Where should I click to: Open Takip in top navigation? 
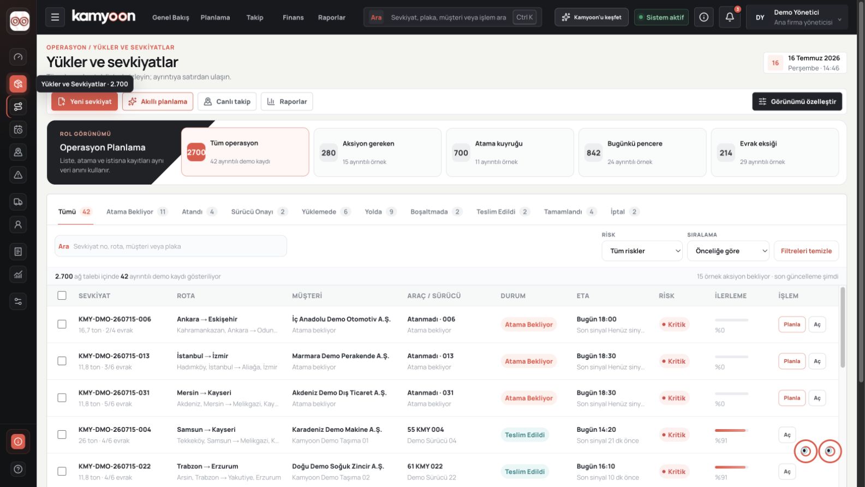(x=255, y=17)
